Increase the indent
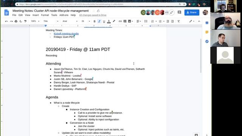Screen dimensions: 242x136 pos(172,21)
